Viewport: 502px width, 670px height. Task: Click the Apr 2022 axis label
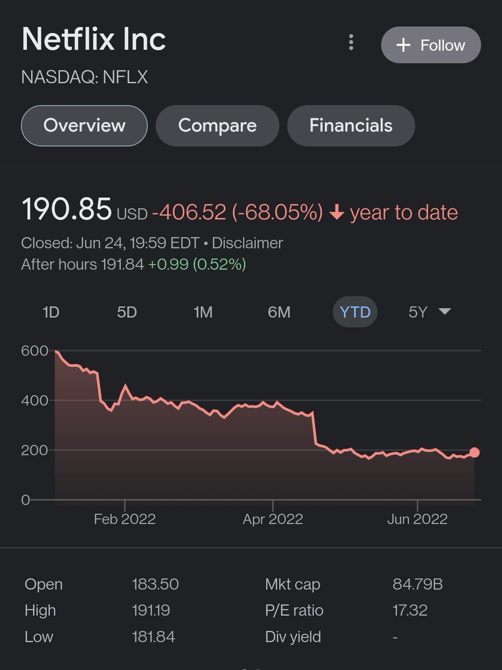pyautogui.click(x=272, y=519)
